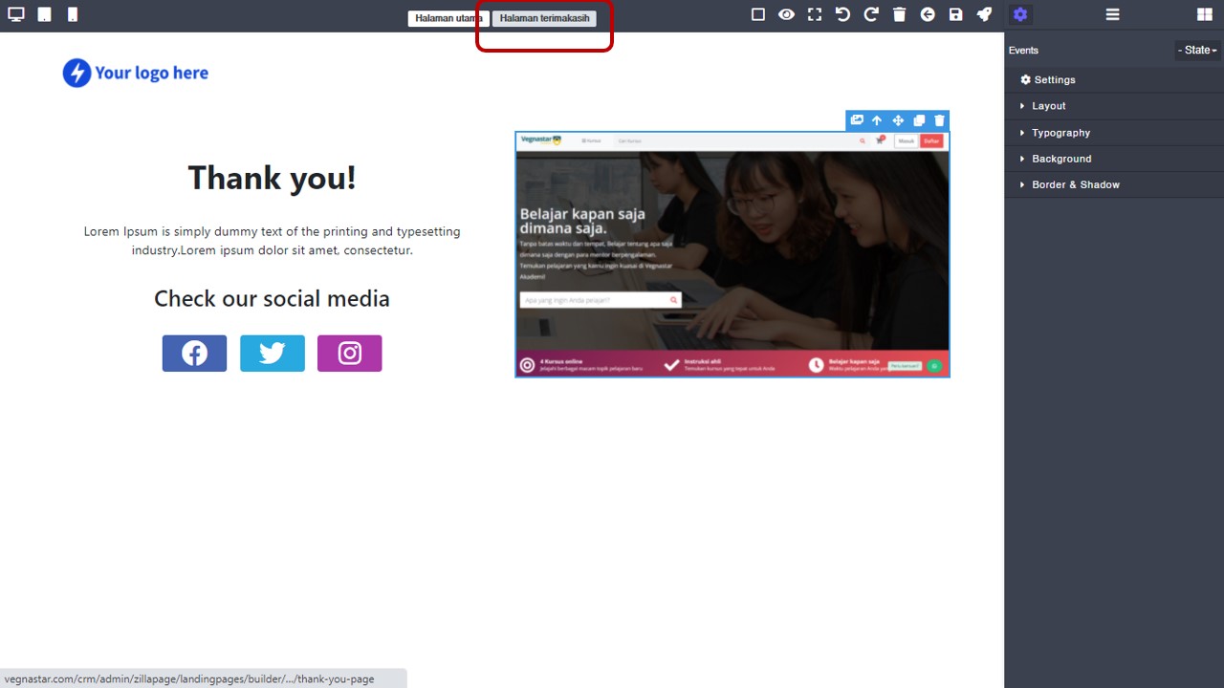Image resolution: width=1224 pixels, height=688 pixels.
Task: Click the select parent up-arrow icon
Action: point(877,120)
